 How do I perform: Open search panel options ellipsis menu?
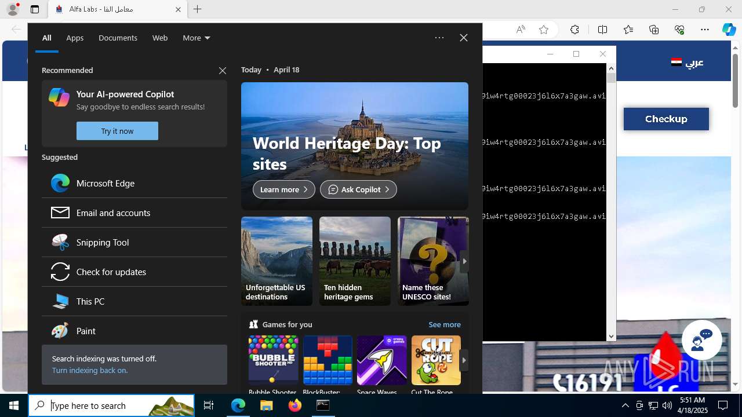[439, 38]
